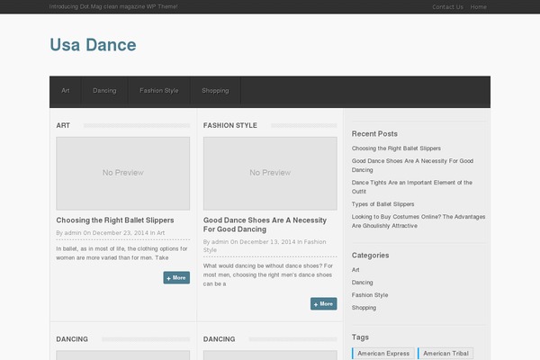Open recent post Choosing the Right Ballet Slippers
Viewport: 540px width, 360px height.
pyautogui.click(x=396, y=148)
